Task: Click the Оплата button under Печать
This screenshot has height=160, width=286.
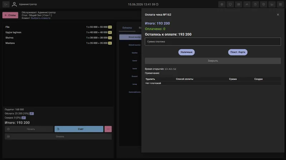Action: point(58,136)
